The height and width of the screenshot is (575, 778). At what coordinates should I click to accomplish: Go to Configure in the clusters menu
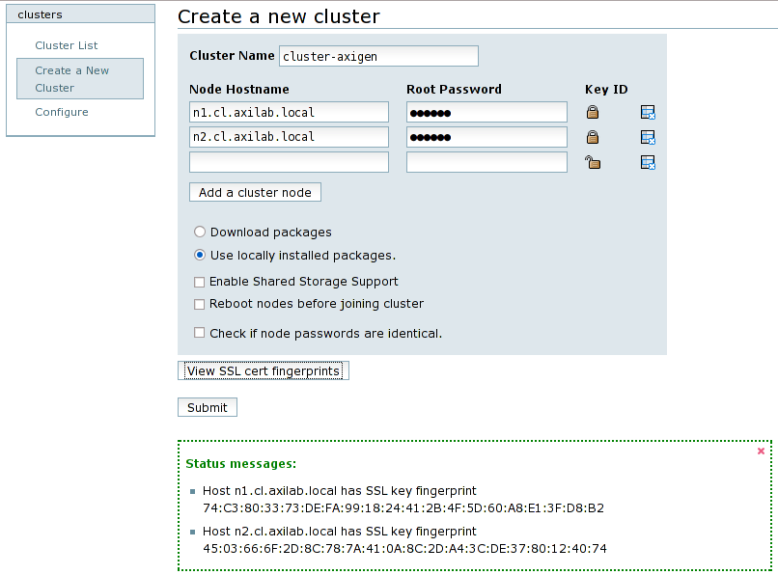coord(62,112)
